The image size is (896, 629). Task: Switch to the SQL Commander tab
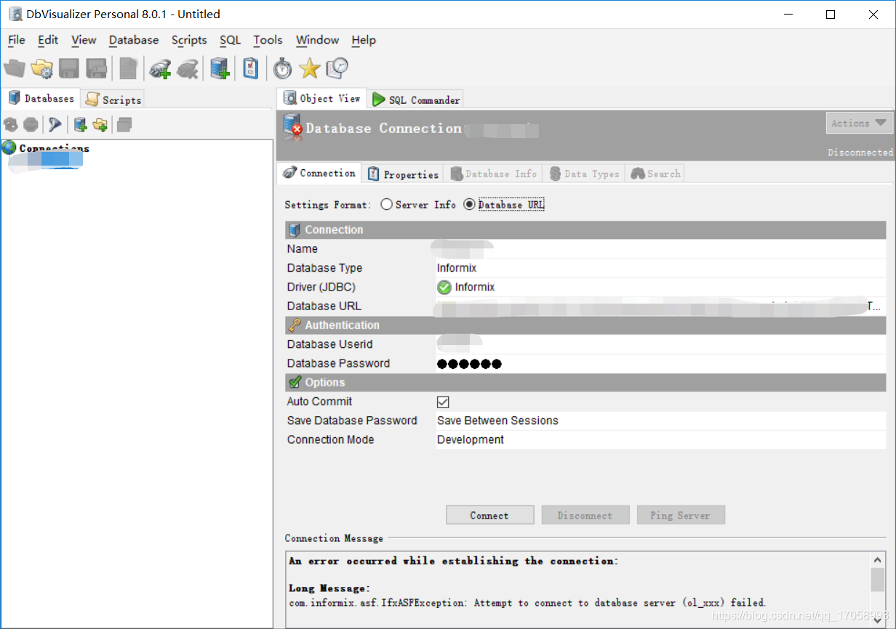(415, 99)
